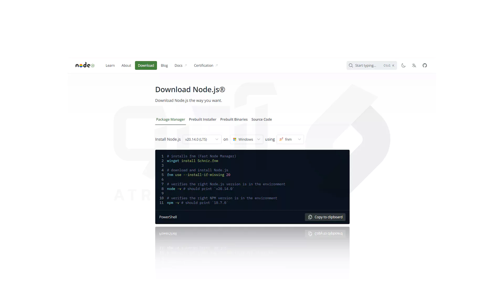Click the Windows logo in the OS selector
Image resolution: width=504 pixels, height=283 pixels.
[235, 139]
